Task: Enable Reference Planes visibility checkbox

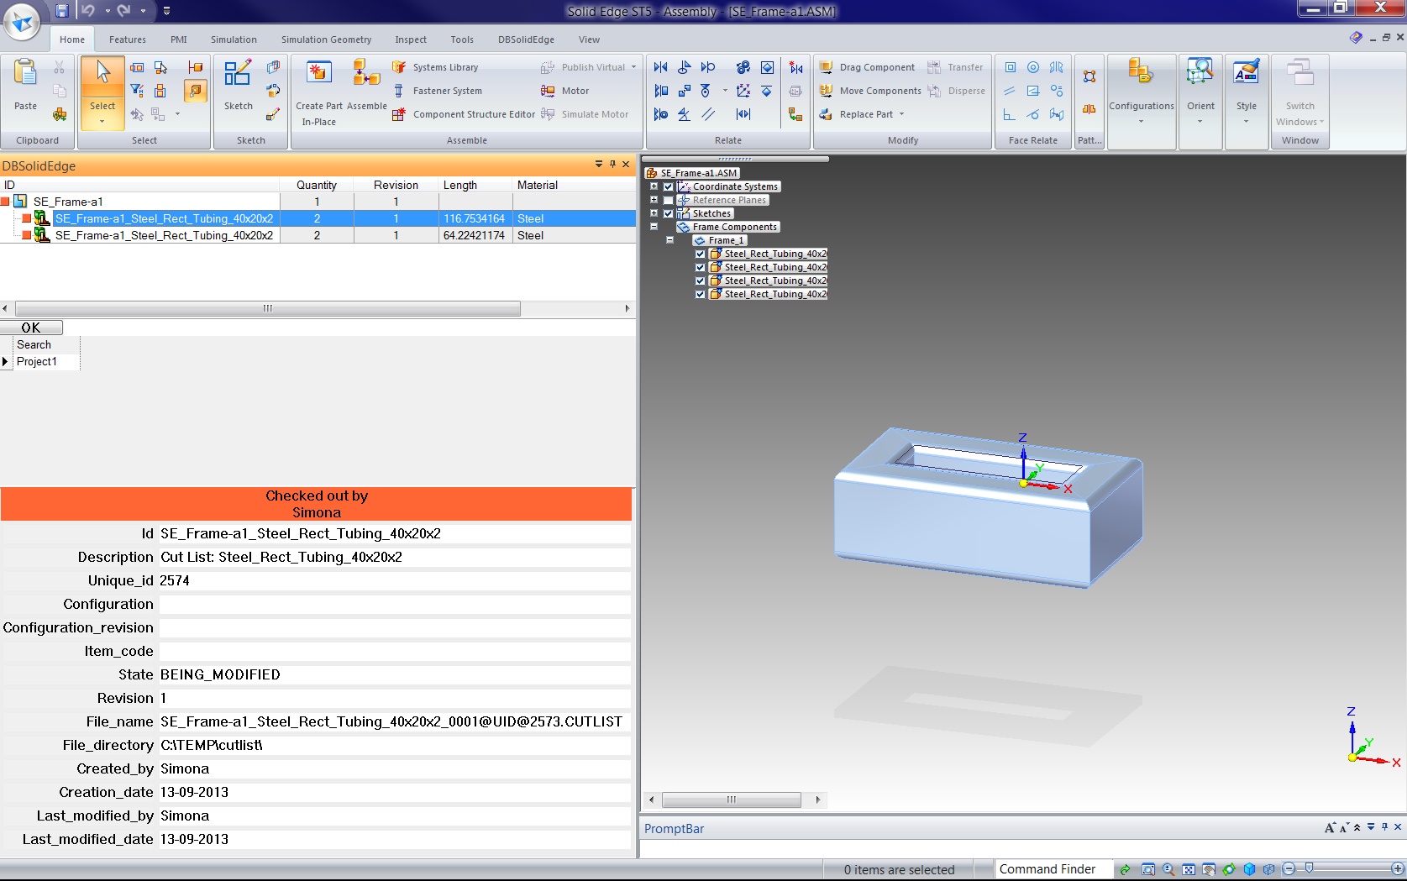Action: point(669,200)
